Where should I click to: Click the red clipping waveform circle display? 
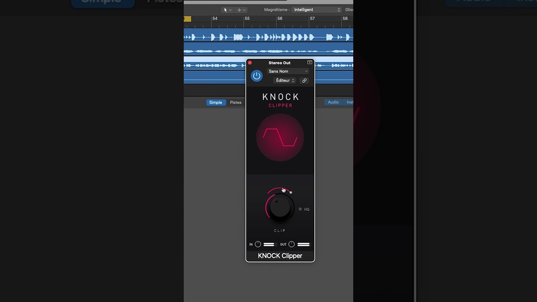point(280,138)
